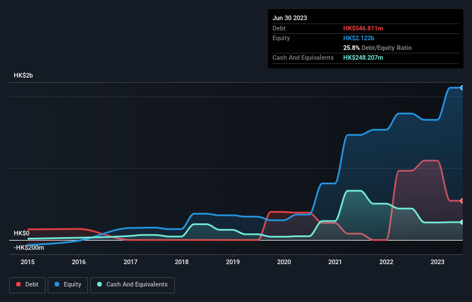This screenshot has height=302, width=472.
Task: Click the 2022 x-axis label
Action: pyautogui.click(x=386, y=262)
